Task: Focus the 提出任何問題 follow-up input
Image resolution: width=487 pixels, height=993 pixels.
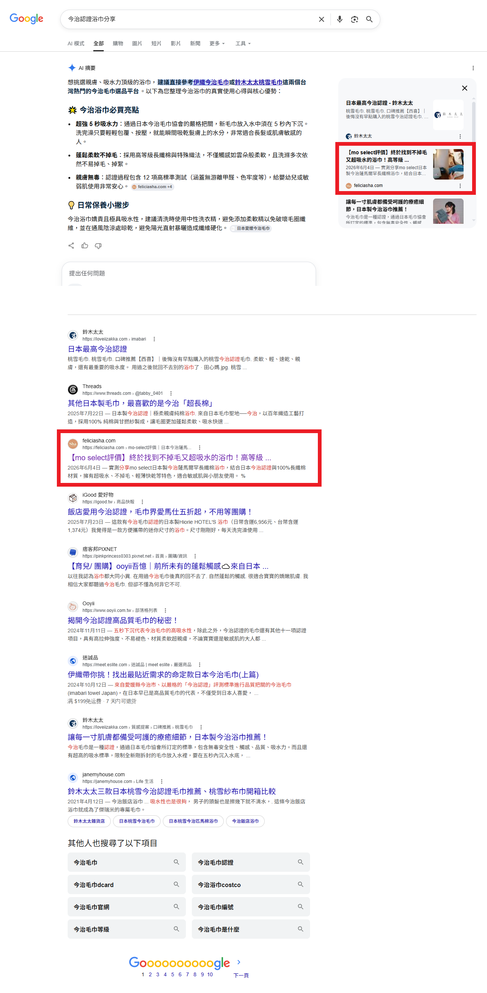Action: (188, 273)
